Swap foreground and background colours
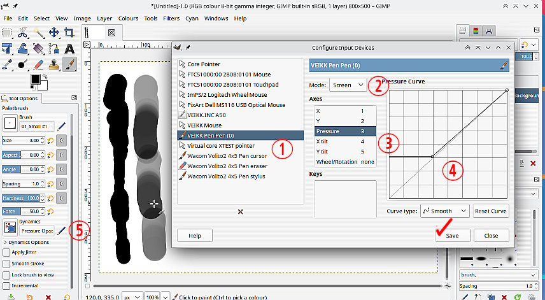 45,76
